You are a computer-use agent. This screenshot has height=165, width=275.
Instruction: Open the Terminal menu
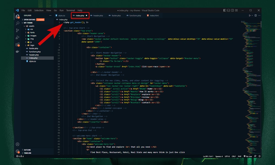(x=71, y=10)
